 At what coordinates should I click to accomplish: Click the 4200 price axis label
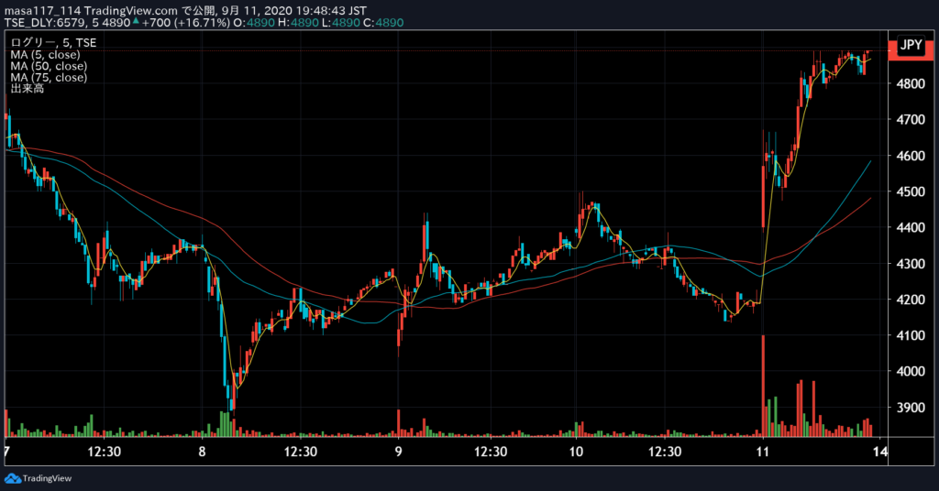[911, 300]
